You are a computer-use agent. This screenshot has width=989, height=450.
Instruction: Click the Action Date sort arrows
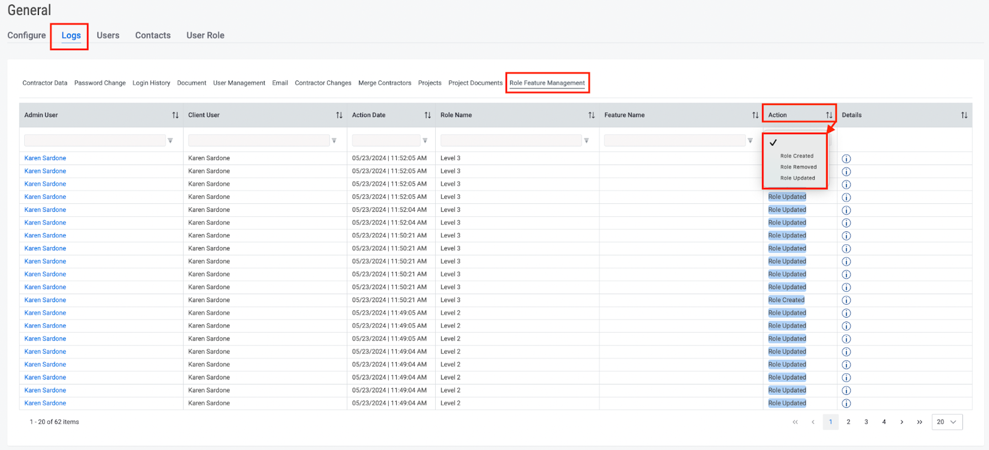pyautogui.click(x=427, y=116)
